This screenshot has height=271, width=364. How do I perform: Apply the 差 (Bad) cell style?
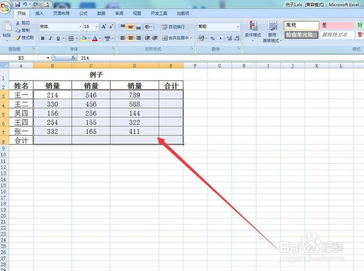[x=337, y=25]
